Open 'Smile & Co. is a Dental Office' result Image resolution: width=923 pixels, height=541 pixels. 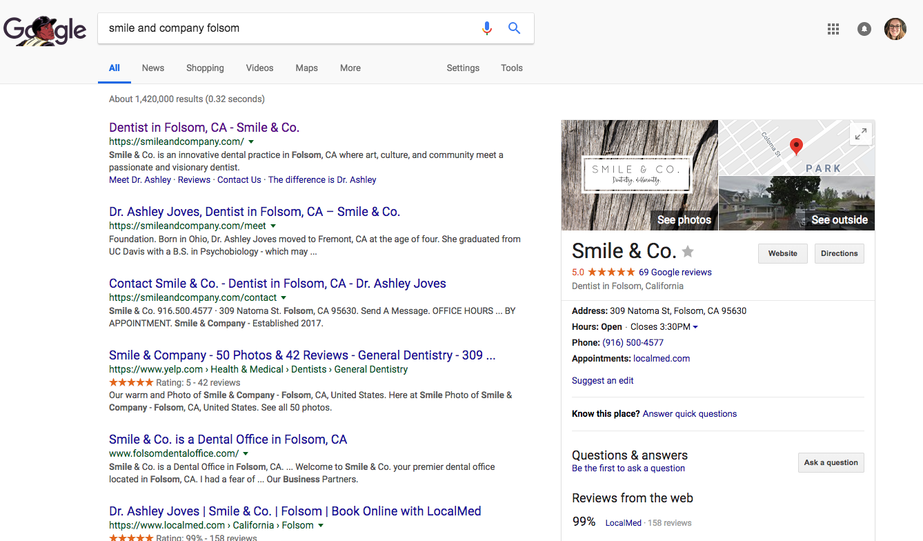click(228, 440)
